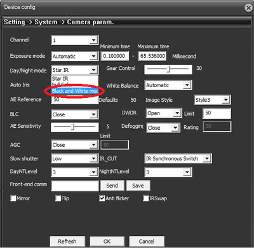Toggle the IRSwap checkbox
The image size is (254, 248).
[146, 198]
